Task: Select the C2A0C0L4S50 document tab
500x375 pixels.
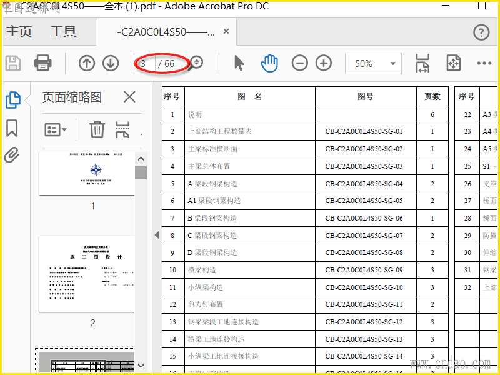Action: click(x=166, y=32)
